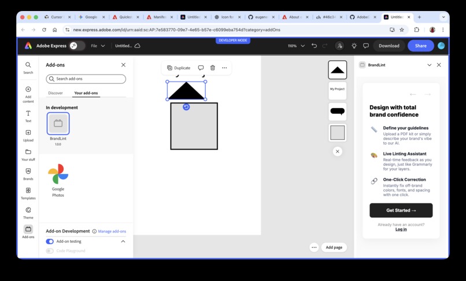Delete the selected shape with trash icon
This screenshot has width=466, height=281.
(213, 68)
